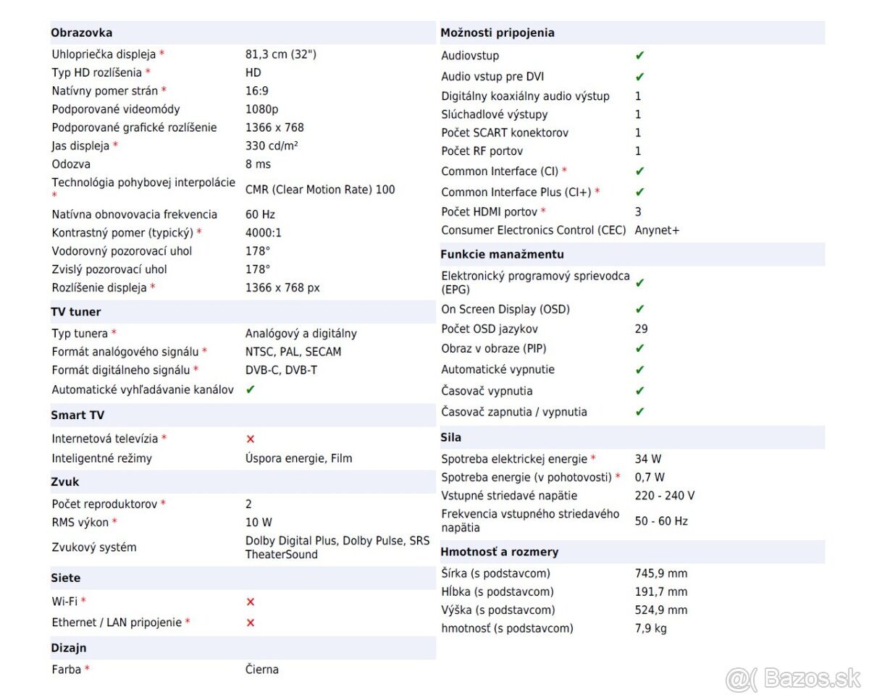Click the Obrazovka section header
The height and width of the screenshot is (700, 869).
(81, 33)
